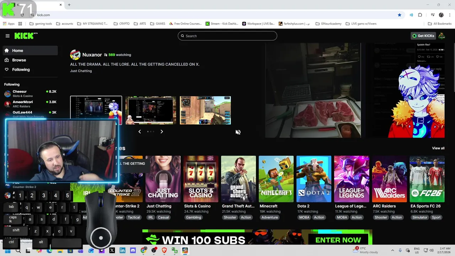
Task: Expand the All Bookmarks folder
Action: pyautogui.click(x=439, y=24)
